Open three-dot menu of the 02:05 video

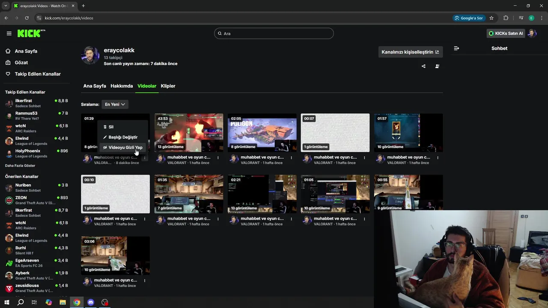coord(291,157)
